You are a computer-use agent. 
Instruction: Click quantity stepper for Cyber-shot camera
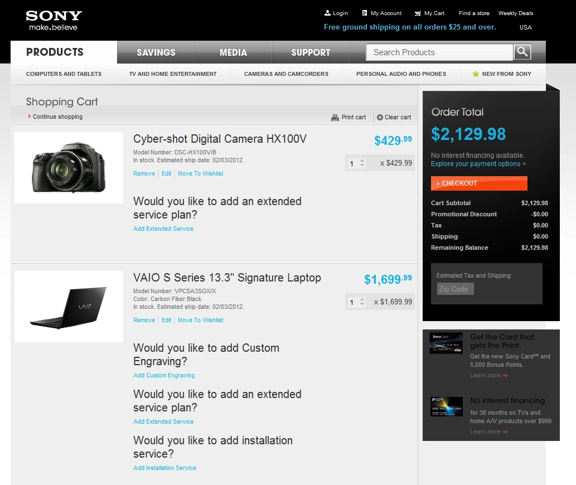(x=362, y=163)
